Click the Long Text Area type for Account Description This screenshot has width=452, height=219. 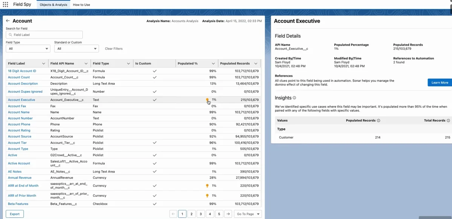click(x=104, y=84)
